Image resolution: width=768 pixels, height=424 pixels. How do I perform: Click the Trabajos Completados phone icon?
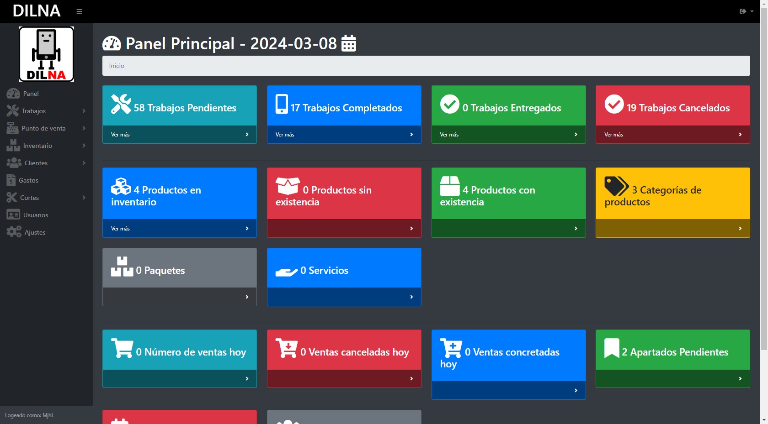282,104
